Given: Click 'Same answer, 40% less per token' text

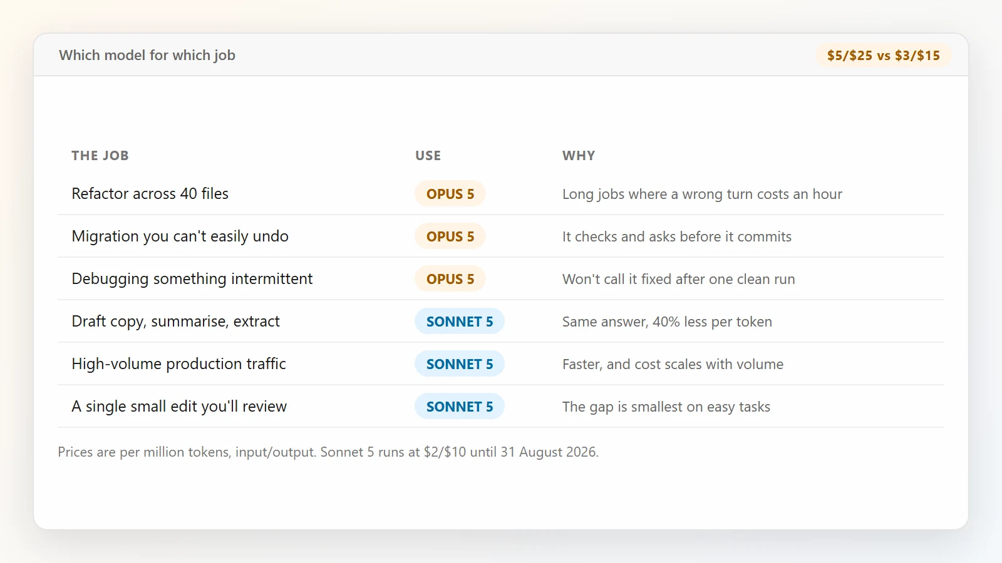Looking at the screenshot, I should click(x=667, y=322).
